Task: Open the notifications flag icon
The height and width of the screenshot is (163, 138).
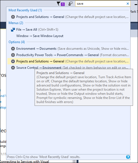Action: [x=59, y=4]
